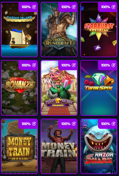
Task: Launch the Viking Runecraft slot
Action: coord(59,29)
